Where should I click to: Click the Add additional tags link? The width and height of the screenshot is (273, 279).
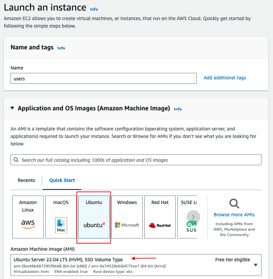[x=225, y=78]
